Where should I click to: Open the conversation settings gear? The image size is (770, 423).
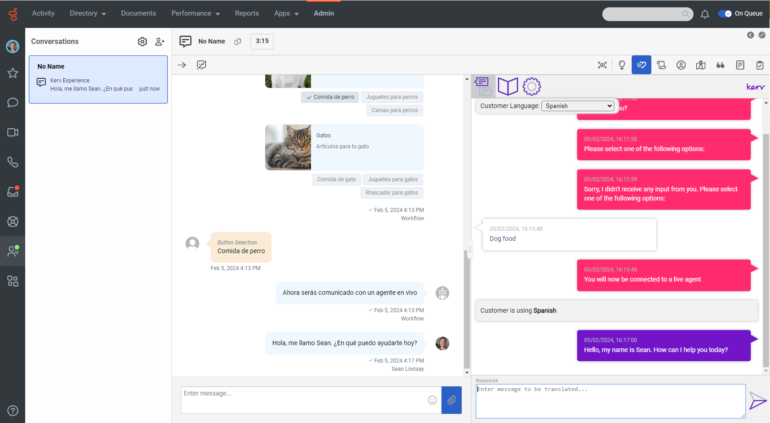(142, 42)
